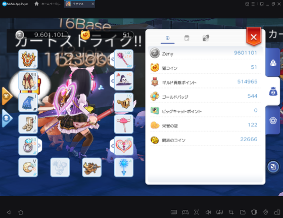Select the 栄誉の証 row
Viewport: 283px width, 218px height.
click(205, 125)
